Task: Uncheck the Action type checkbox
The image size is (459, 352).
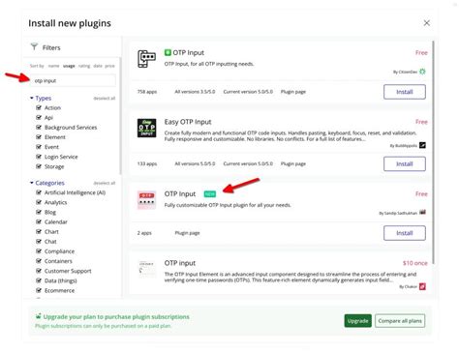Action: (39, 107)
